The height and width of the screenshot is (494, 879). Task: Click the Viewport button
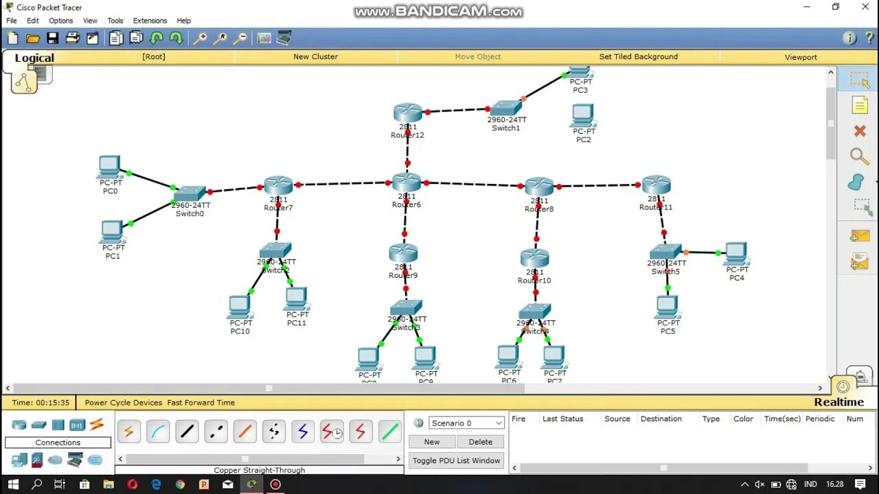click(801, 57)
